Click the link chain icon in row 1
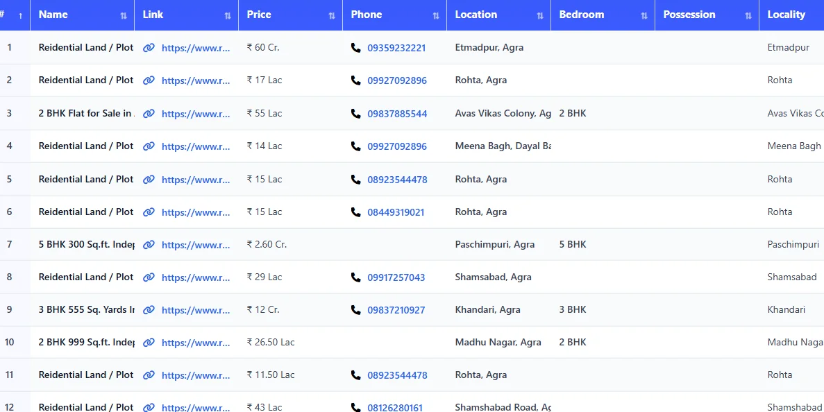 point(149,48)
